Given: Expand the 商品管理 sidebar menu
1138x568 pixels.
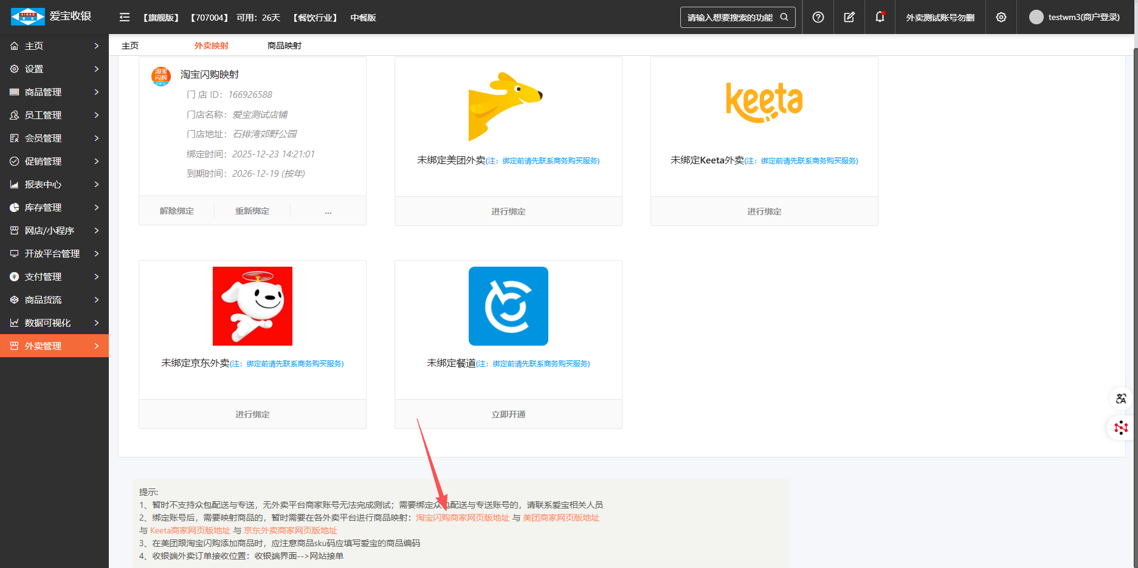Looking at the screenshot, I should (54, 92).
